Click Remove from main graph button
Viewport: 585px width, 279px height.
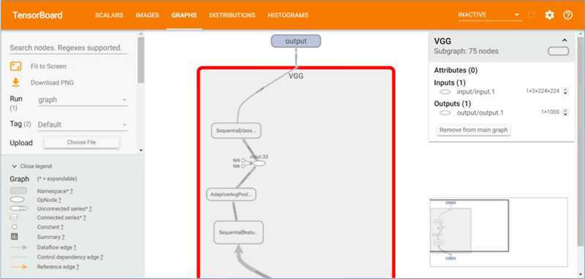[x=473, y=130]
